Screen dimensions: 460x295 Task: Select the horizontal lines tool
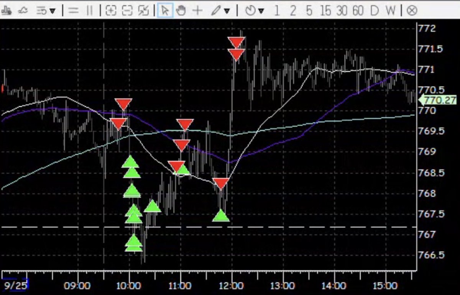[73, 10]
